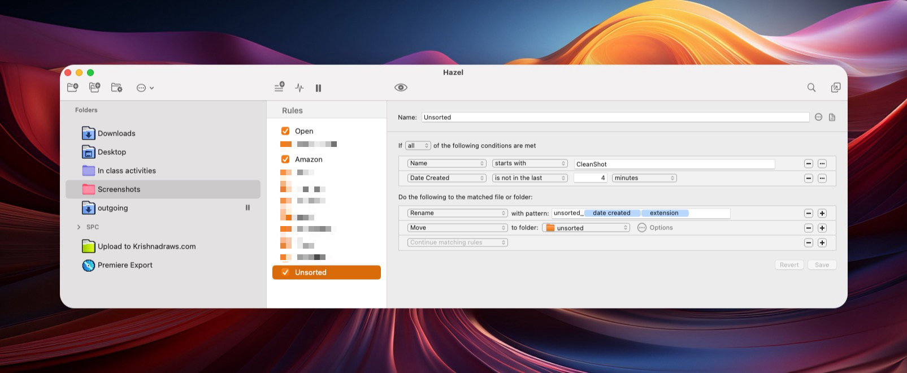
Task: Click the add folder icon in toolbar
Action: [72, 88]
